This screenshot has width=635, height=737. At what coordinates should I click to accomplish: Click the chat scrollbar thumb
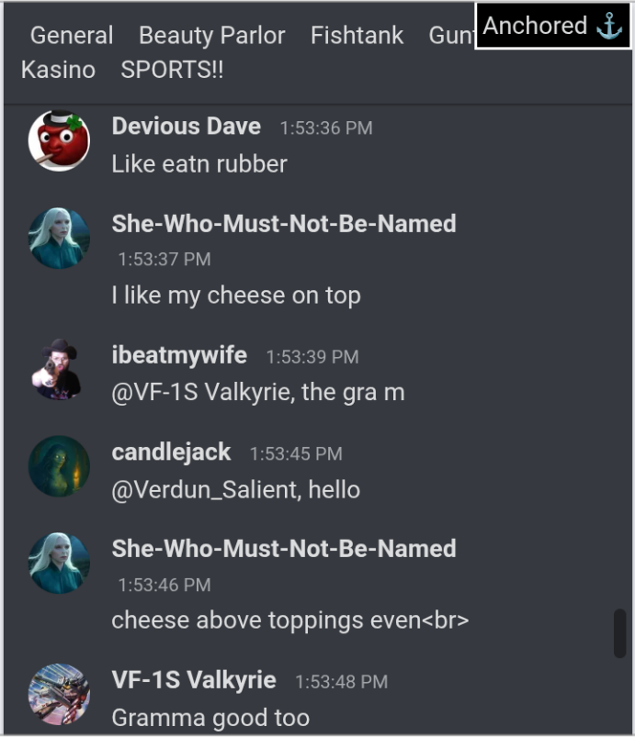(x=620, y=633)
